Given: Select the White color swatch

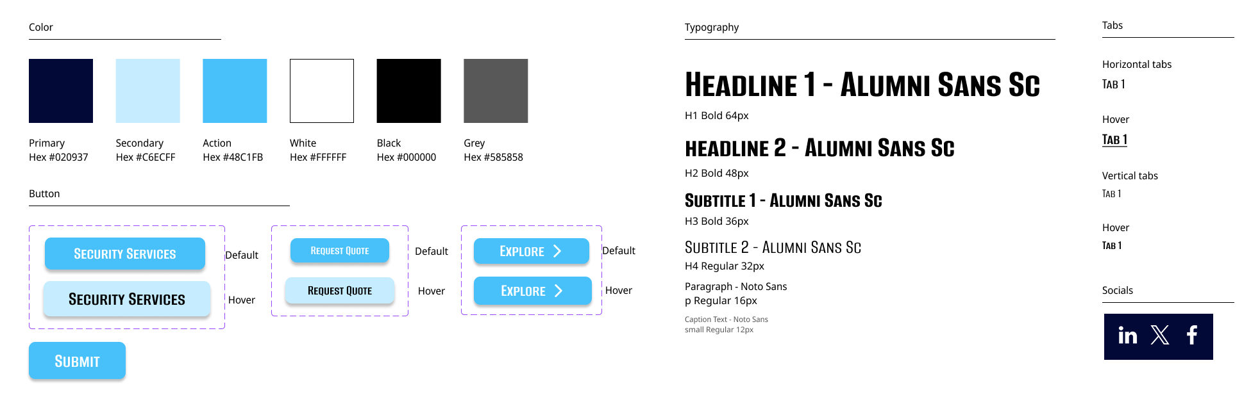Looking at the screenshot, I should (322, 91).
